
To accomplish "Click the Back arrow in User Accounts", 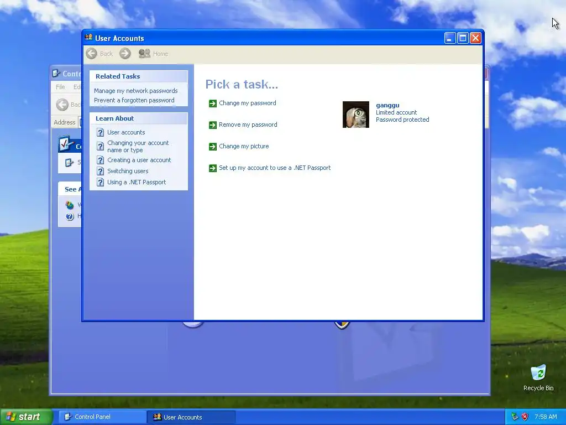I will tap(92, 54).
